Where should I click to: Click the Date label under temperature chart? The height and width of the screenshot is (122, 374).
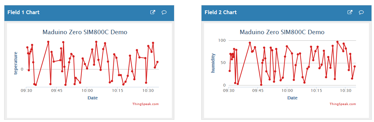coord(93,98)
